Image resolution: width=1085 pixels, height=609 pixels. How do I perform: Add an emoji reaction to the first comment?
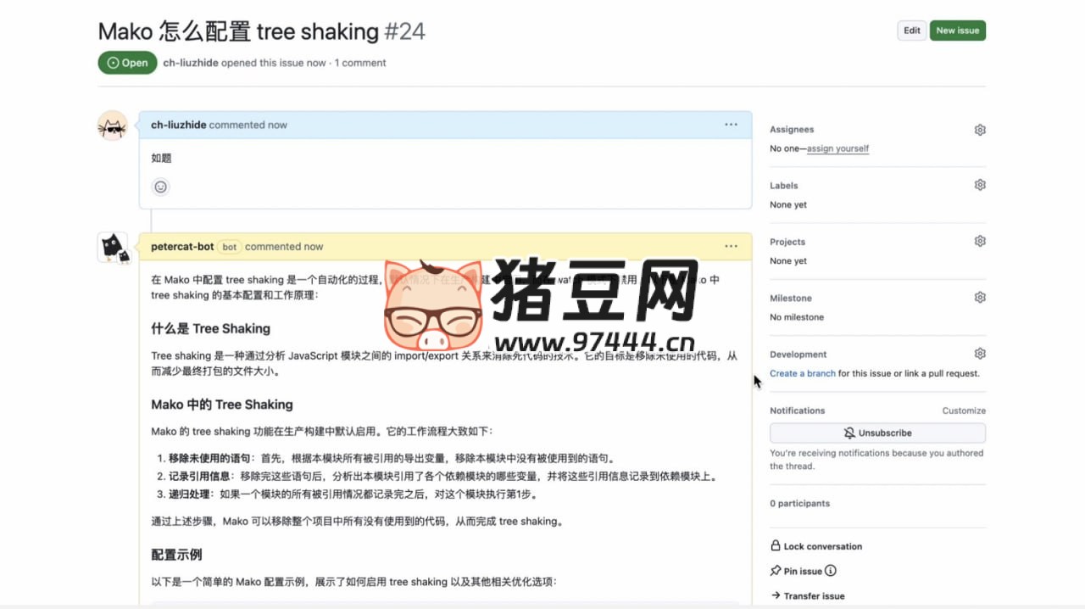(161, 186)
